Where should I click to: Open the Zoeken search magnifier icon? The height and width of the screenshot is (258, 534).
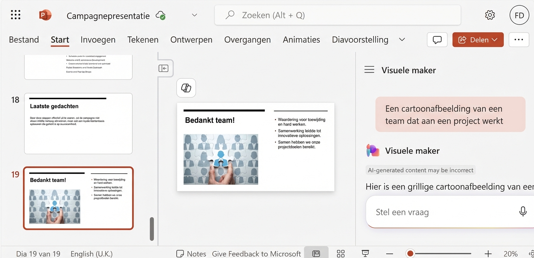(229, 15)
